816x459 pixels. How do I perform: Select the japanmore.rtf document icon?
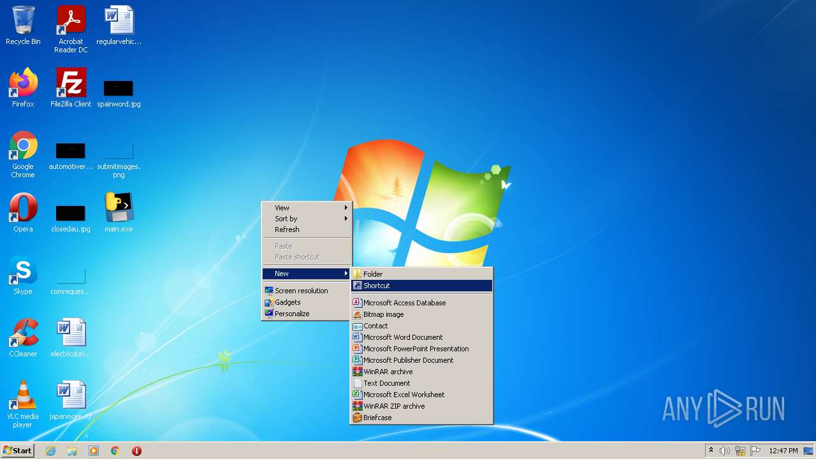click(71, 400)
